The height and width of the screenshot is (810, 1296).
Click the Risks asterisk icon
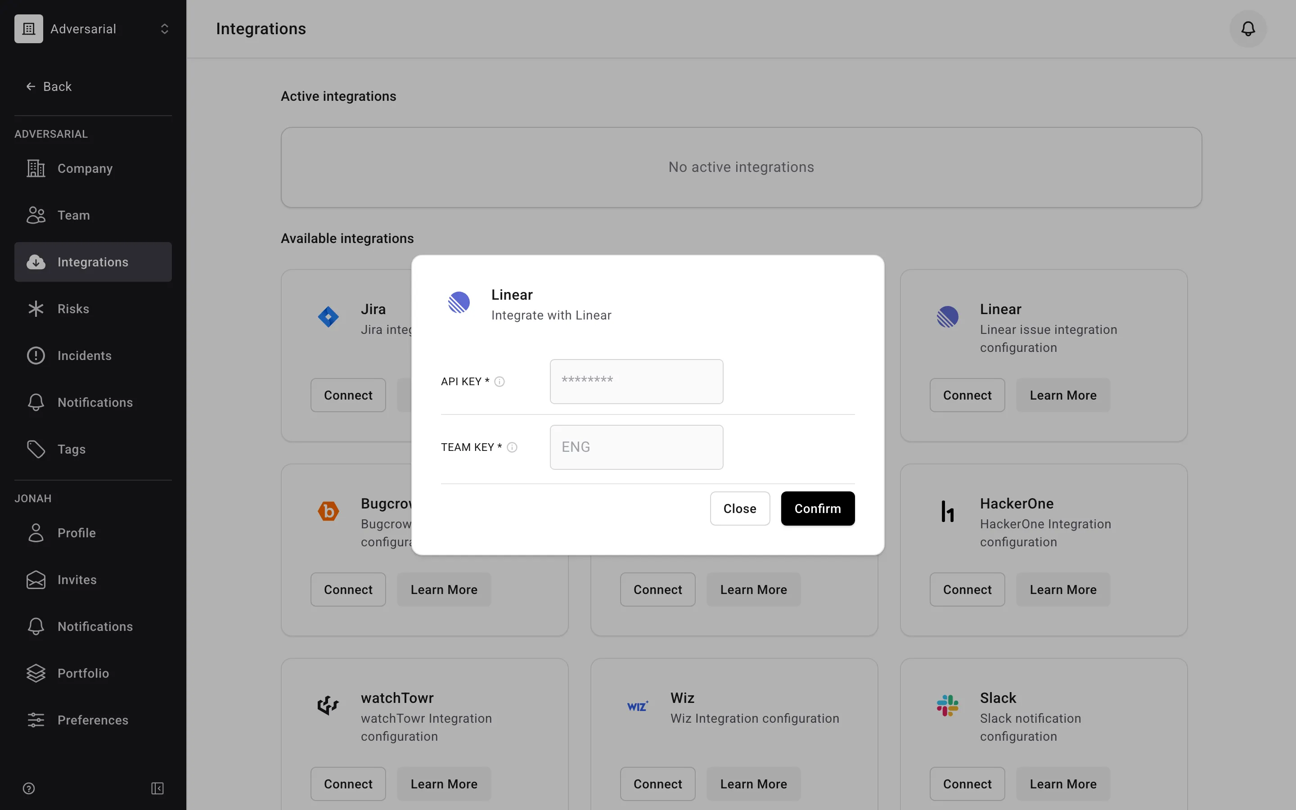(36, 309)
